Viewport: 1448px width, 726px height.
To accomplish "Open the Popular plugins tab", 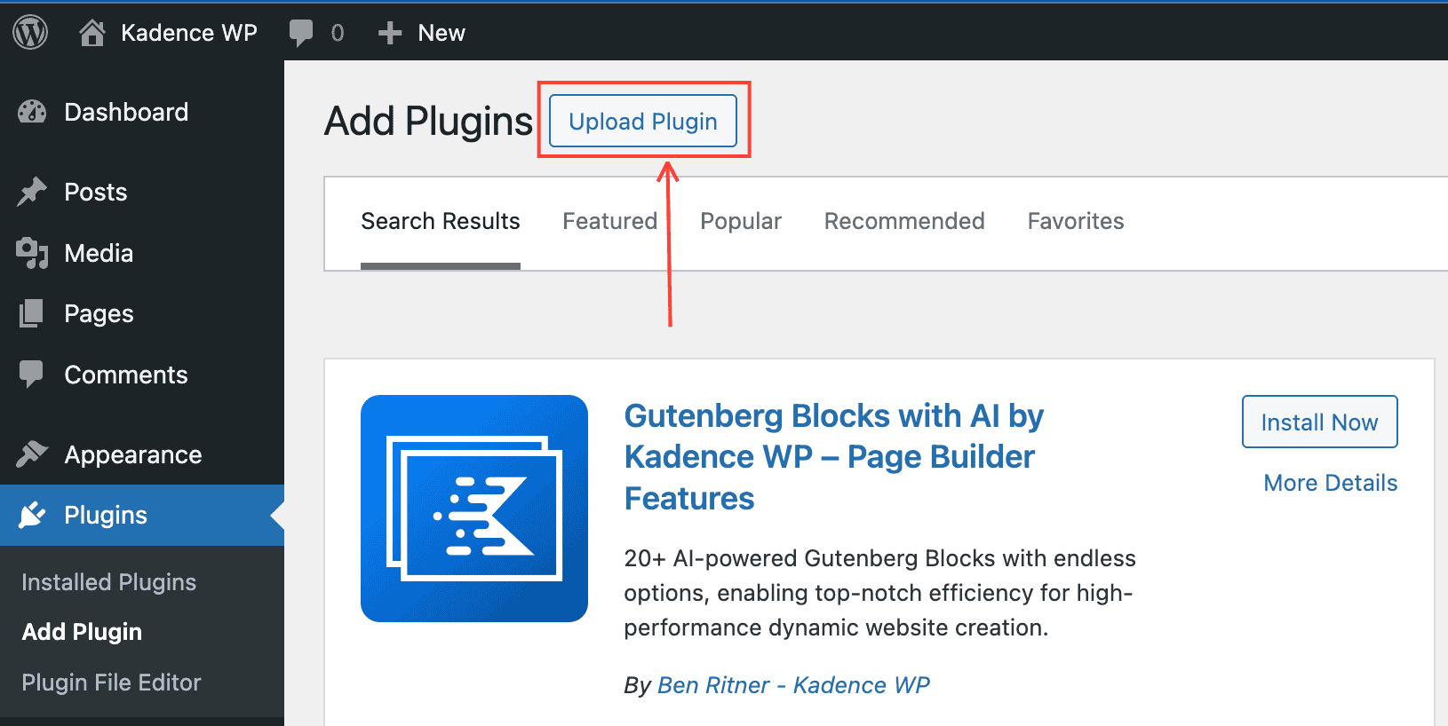I will point(741,221).
